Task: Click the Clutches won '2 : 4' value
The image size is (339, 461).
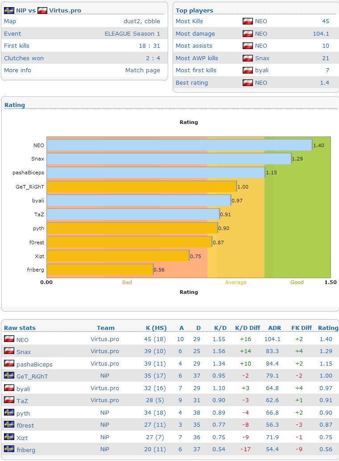Action: [x=153, y=58]
